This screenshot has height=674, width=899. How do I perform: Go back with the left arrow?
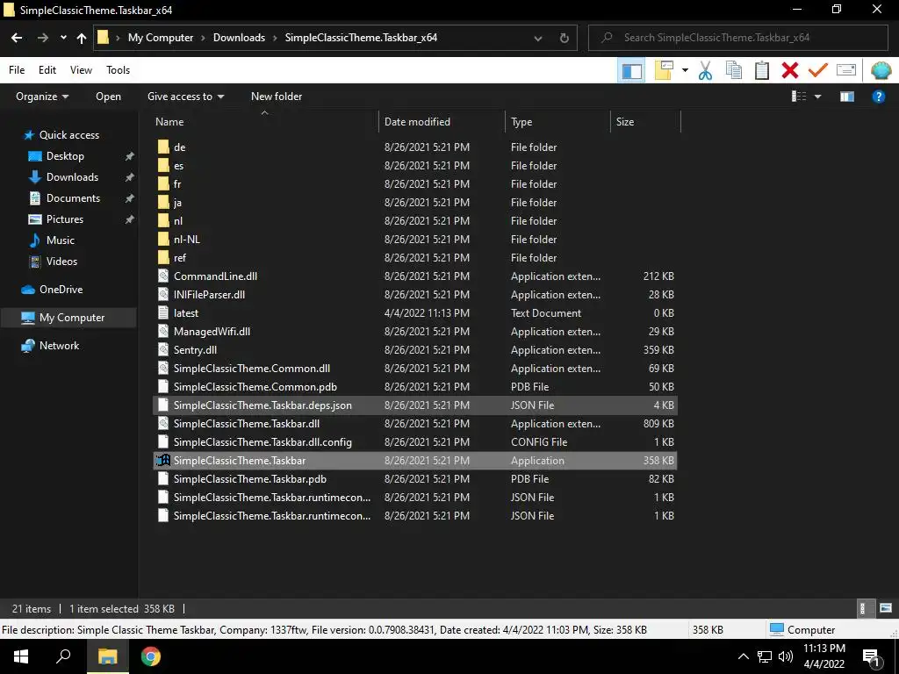tap(17, 38)
